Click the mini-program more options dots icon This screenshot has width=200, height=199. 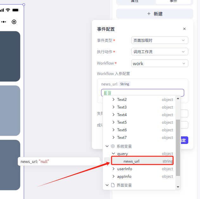click(x=3, y=22)
